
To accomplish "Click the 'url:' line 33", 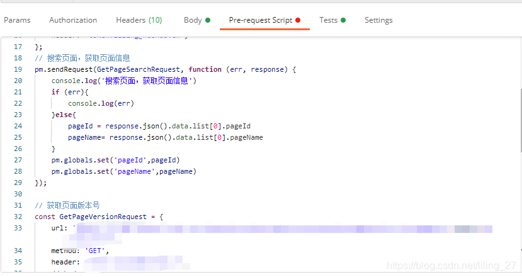I will pos(271,229).
